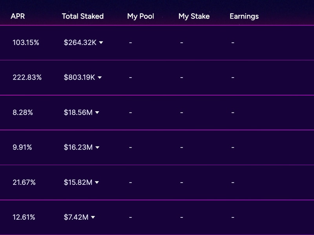Select the 222.83% APR value
The image size is (314, 235).
tap(27, 78)
